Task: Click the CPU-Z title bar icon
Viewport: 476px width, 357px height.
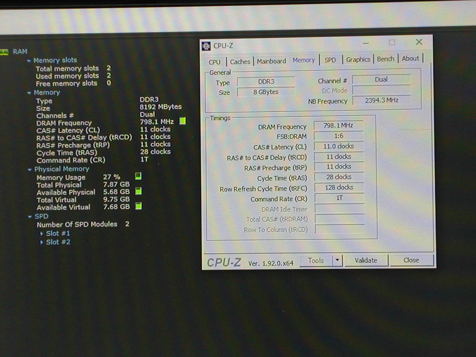Action: click(x=206, y=46)
